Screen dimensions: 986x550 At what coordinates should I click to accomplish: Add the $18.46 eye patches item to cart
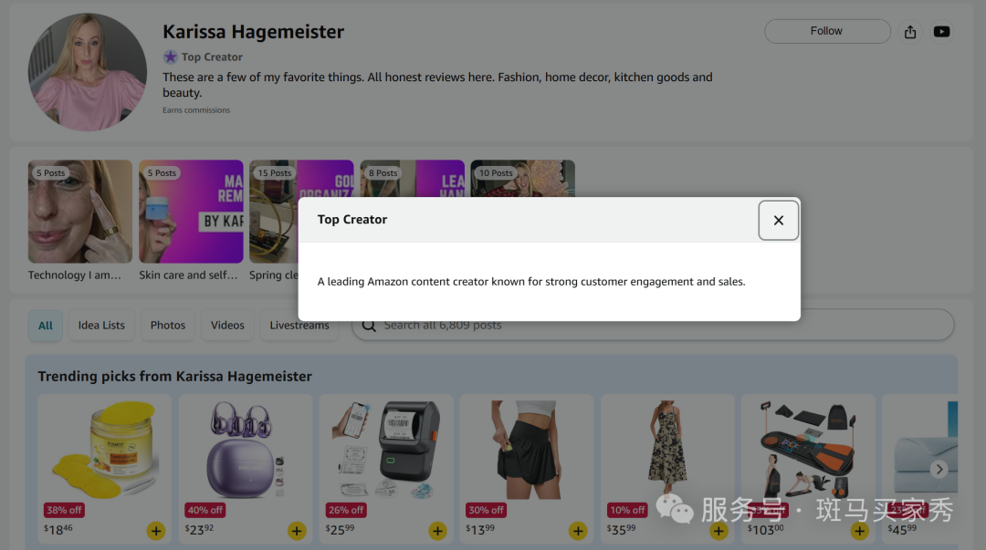pos(156,531)
